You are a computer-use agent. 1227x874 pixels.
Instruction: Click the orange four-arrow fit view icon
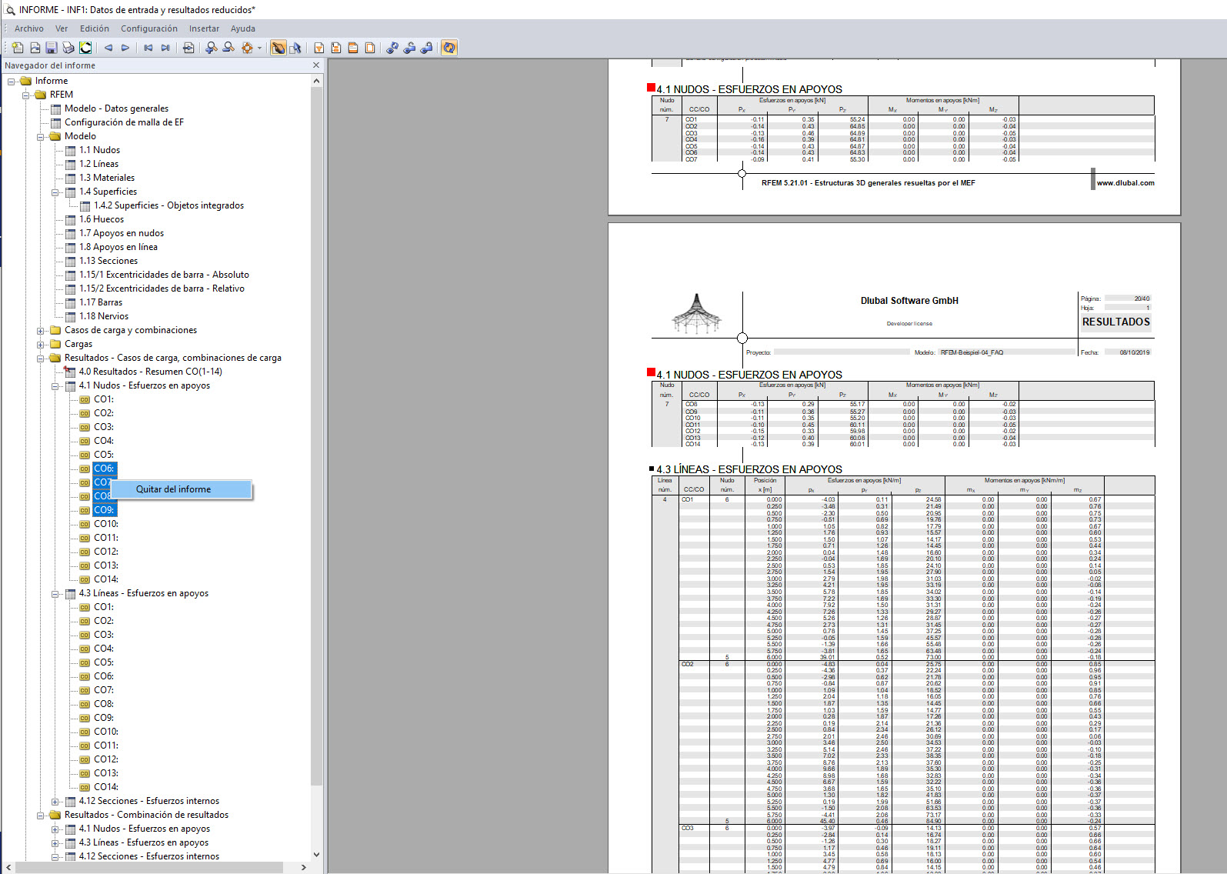tap(247, 48)
